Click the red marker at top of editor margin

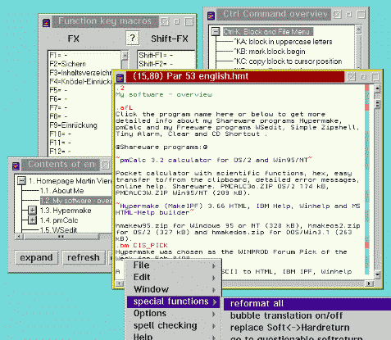click(367, 88)
